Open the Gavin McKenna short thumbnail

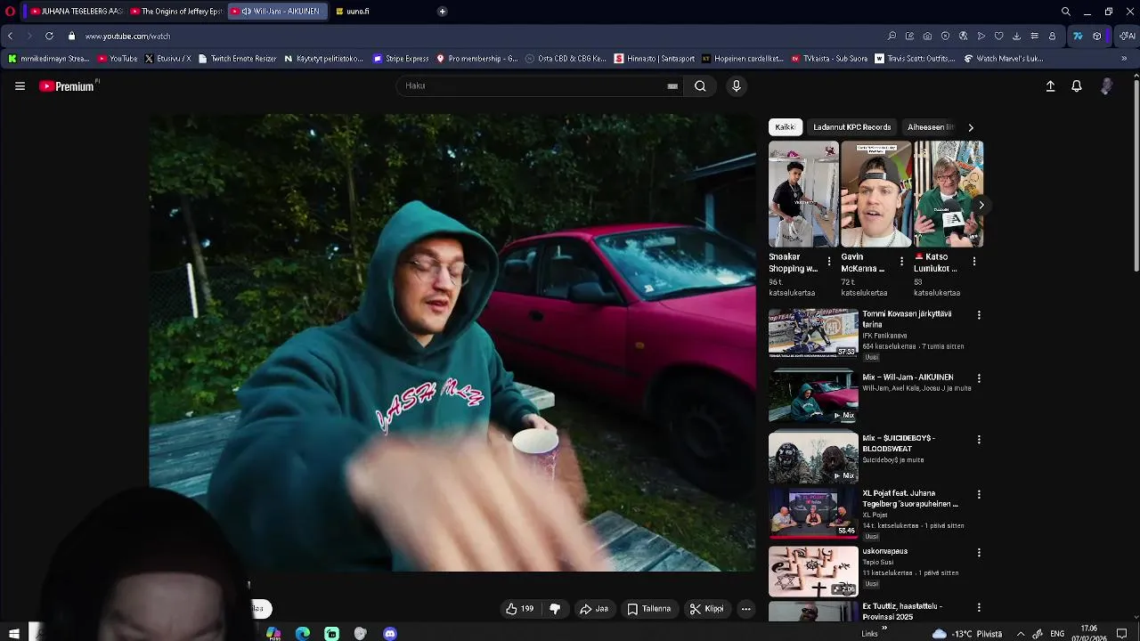click(876, 193)
